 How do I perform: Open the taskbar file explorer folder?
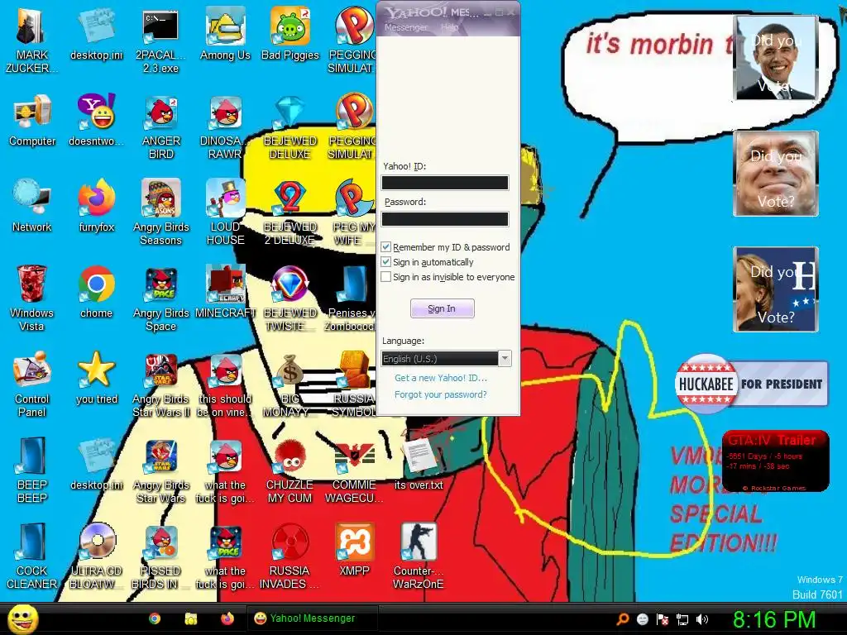click(191, 618)
